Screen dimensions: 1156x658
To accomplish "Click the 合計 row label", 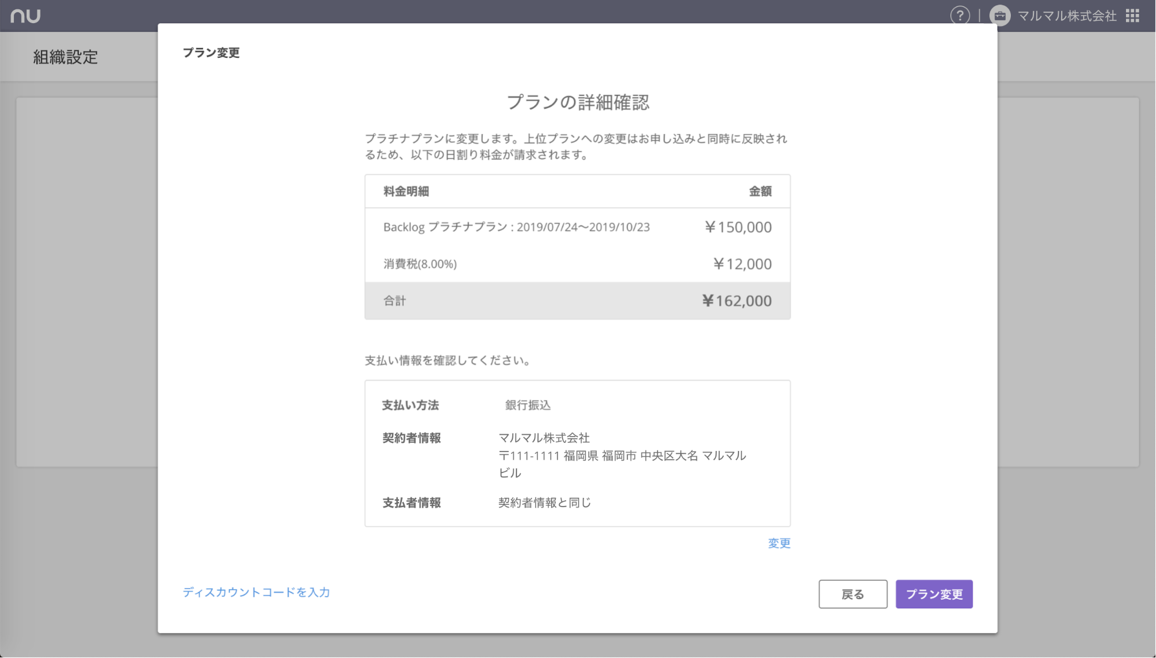I will tap(394, 301).
